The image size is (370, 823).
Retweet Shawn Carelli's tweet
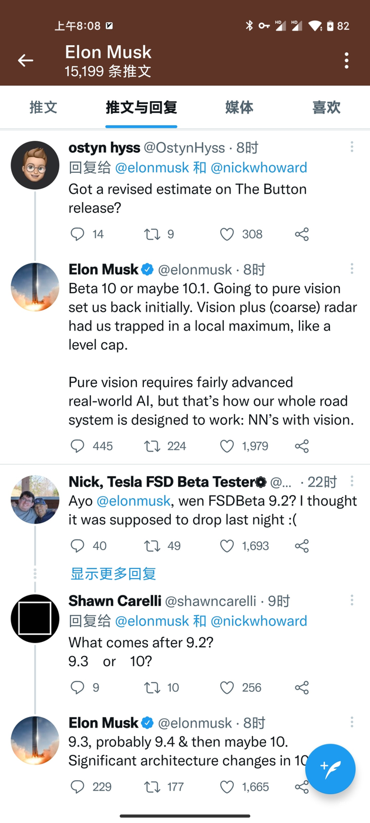pos(152,688)
